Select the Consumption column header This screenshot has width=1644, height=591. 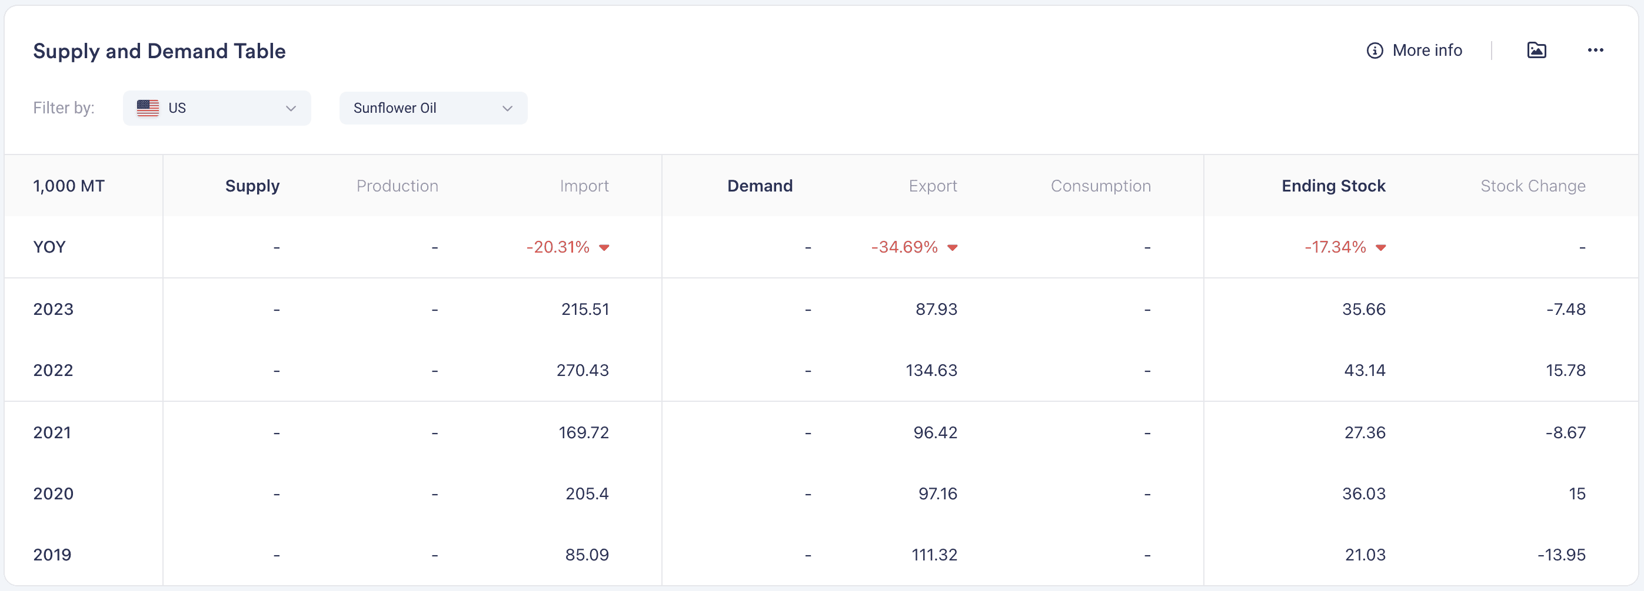(x=1101, y=186)
